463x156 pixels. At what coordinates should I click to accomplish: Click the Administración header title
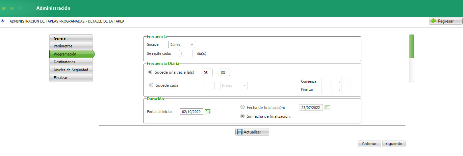click(53, 8)
